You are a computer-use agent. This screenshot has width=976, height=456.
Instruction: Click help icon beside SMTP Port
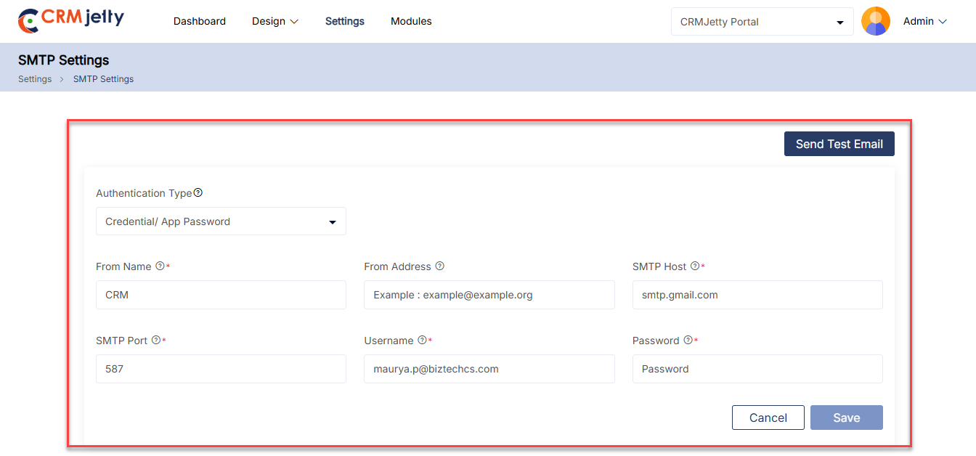click(x=155, y=341)
